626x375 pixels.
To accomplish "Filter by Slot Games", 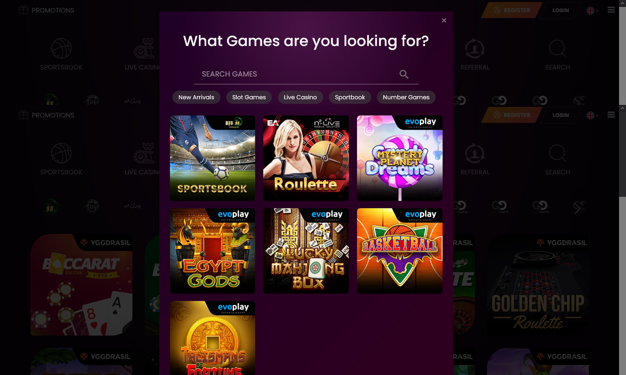I will coord(249,97).
